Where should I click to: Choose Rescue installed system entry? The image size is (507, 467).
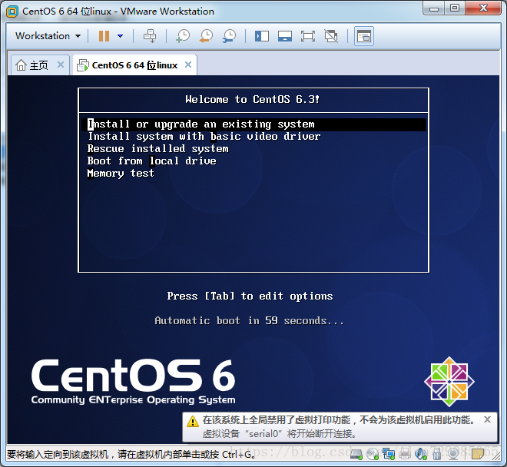(157, 149)
